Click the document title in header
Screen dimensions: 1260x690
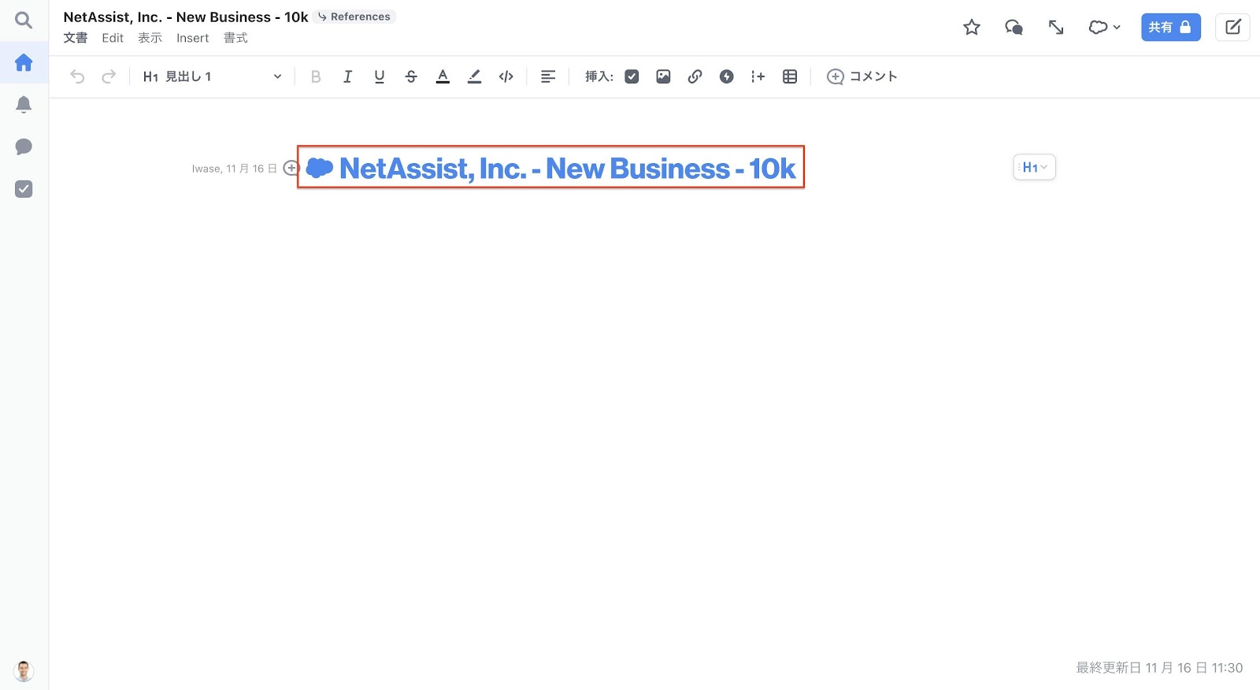pyautogui.click(x=186, y=17)
